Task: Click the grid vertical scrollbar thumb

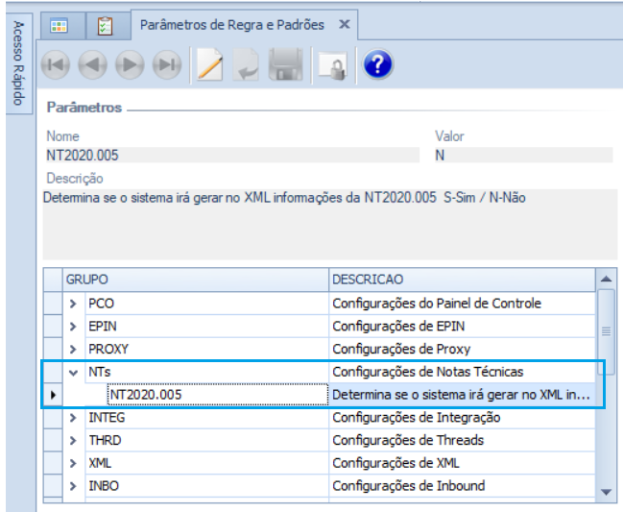Action: 606,331
